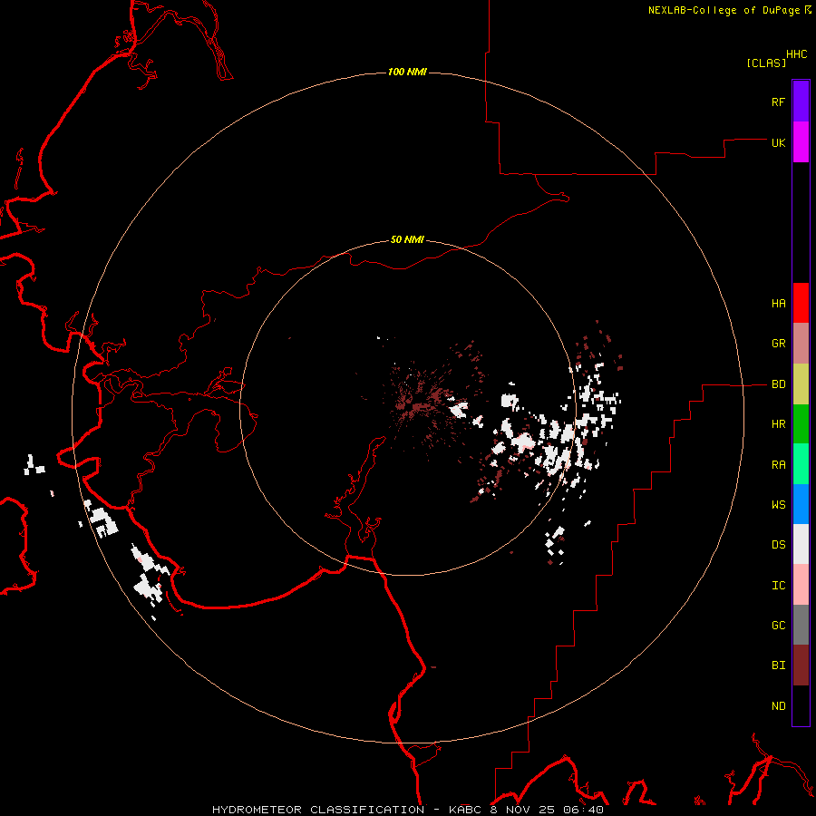The width and height of the screenshot is (816, 816).
Task: Click the salmon GR legend swatch
Action: point(801,344)
